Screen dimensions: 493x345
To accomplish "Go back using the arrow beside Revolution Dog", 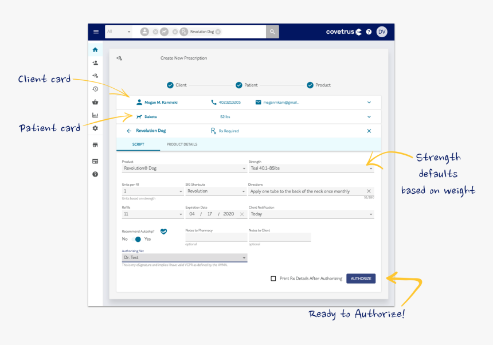I will click(129, 131).
